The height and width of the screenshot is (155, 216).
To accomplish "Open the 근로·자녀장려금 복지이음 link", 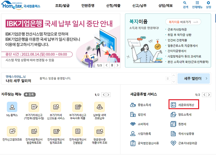I will click(x=177, y=29).
